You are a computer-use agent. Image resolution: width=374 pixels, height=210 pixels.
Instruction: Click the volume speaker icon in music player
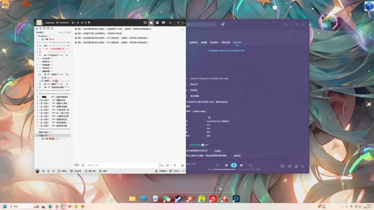click(x=251, y=165)
